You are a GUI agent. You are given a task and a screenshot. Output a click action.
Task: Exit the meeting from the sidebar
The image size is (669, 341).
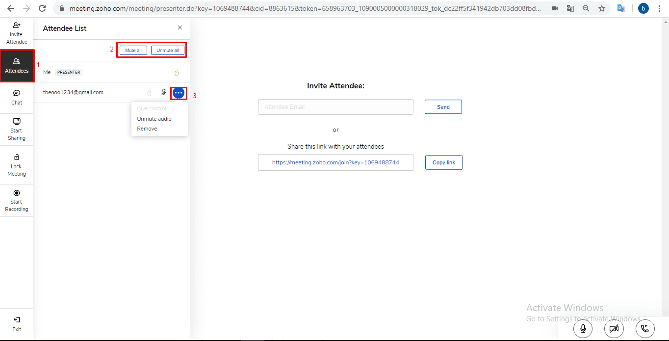point(17,324)
